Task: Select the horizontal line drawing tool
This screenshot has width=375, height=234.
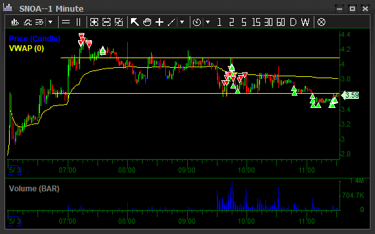Action: click(x=66, y=22)
